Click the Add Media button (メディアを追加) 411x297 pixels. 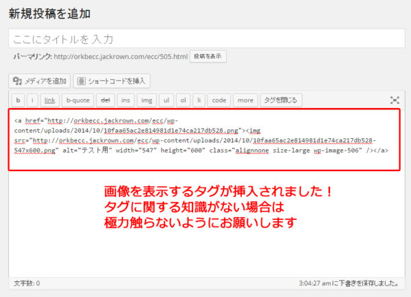pos(40,81)
